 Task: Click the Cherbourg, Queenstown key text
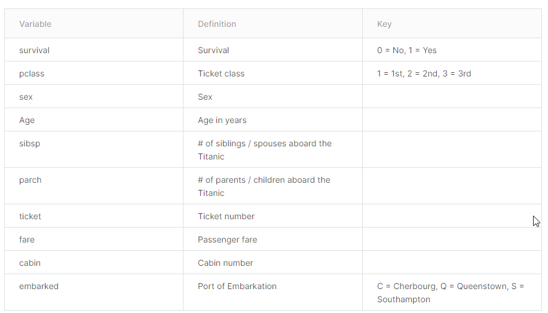[x=451, y=293]
